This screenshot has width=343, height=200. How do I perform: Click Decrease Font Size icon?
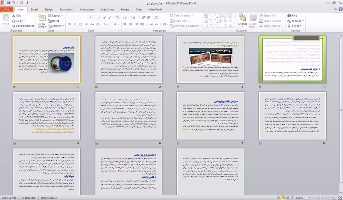coord(109,17)
